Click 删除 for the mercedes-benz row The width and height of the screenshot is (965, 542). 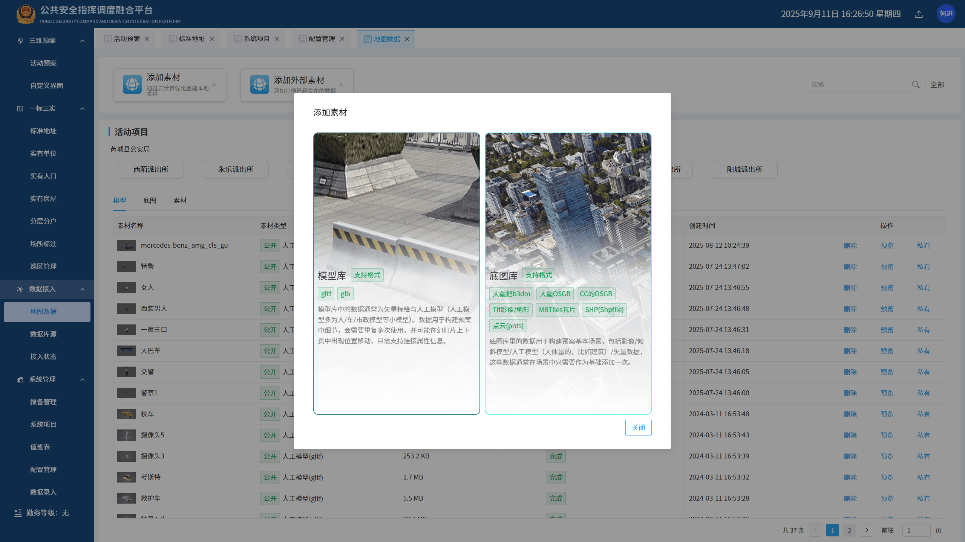[x=850, y=245]
